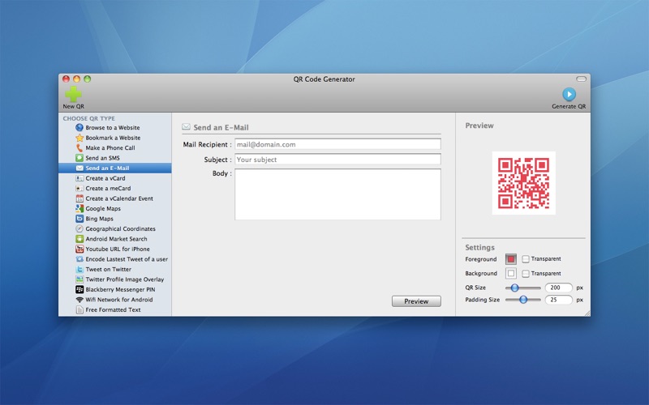The image size is (649, 405).
Task: Select the Bing Maps icon
Action: [x=80, y=219]
